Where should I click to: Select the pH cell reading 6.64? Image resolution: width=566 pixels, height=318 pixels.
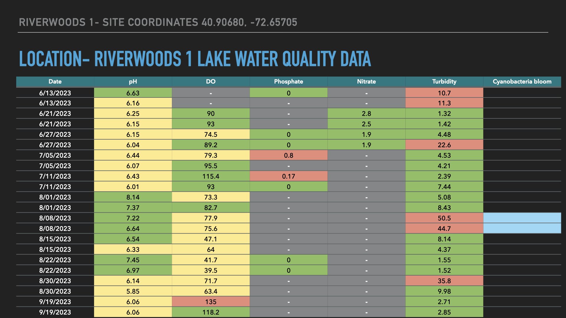pyautogui.click(x=133, y=228)
